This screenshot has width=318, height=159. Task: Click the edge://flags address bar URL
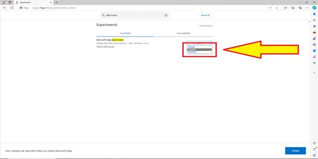(x=54, y=8)
